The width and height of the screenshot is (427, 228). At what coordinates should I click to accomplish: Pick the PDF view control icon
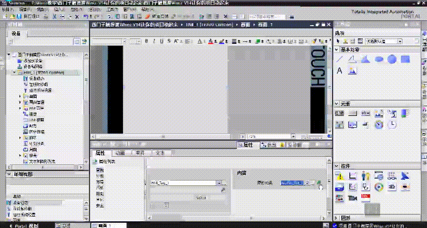pyautogui.click(x=366, y=198)
